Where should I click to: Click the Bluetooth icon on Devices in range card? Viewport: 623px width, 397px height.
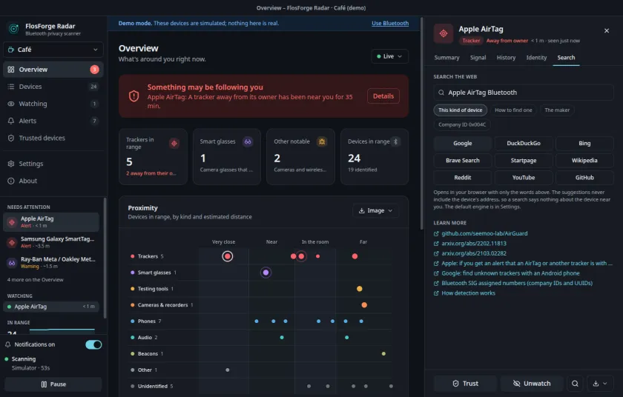point(395,141)
